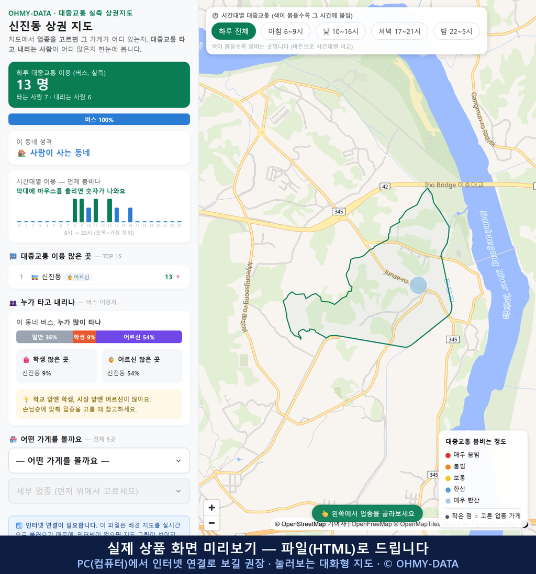
Task: Click the Namhangang River label on map
Action: [495, 265]
